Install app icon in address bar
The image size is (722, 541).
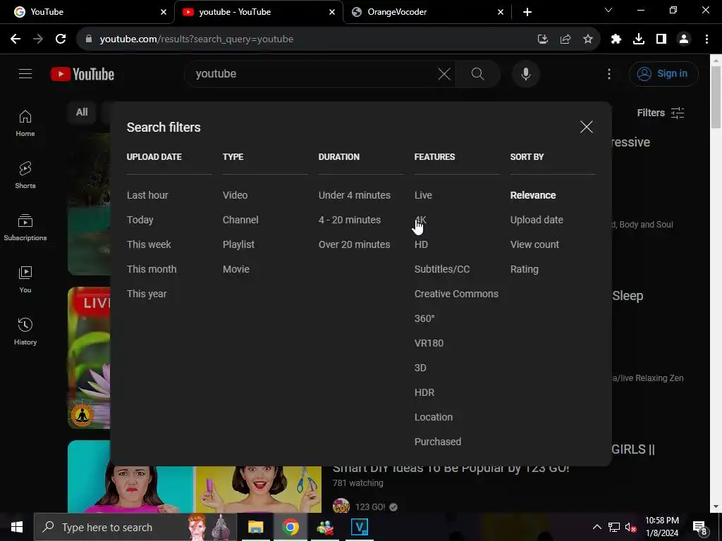tap(542, 39)
